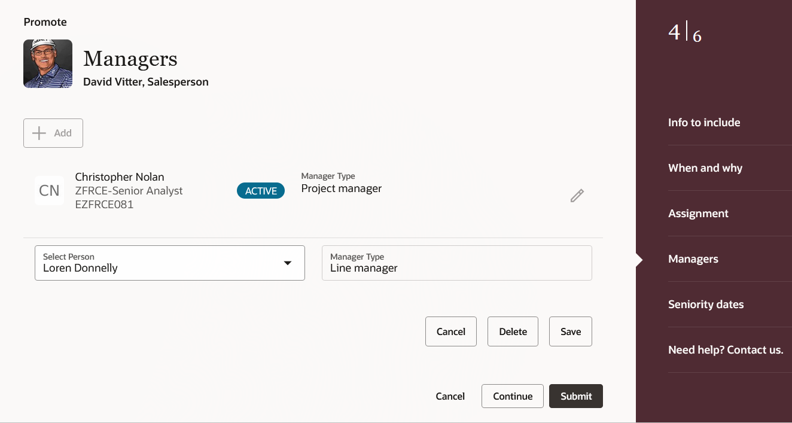Click the Promote title text
Viewport: 792px width, 423px height.
[45, 22]
